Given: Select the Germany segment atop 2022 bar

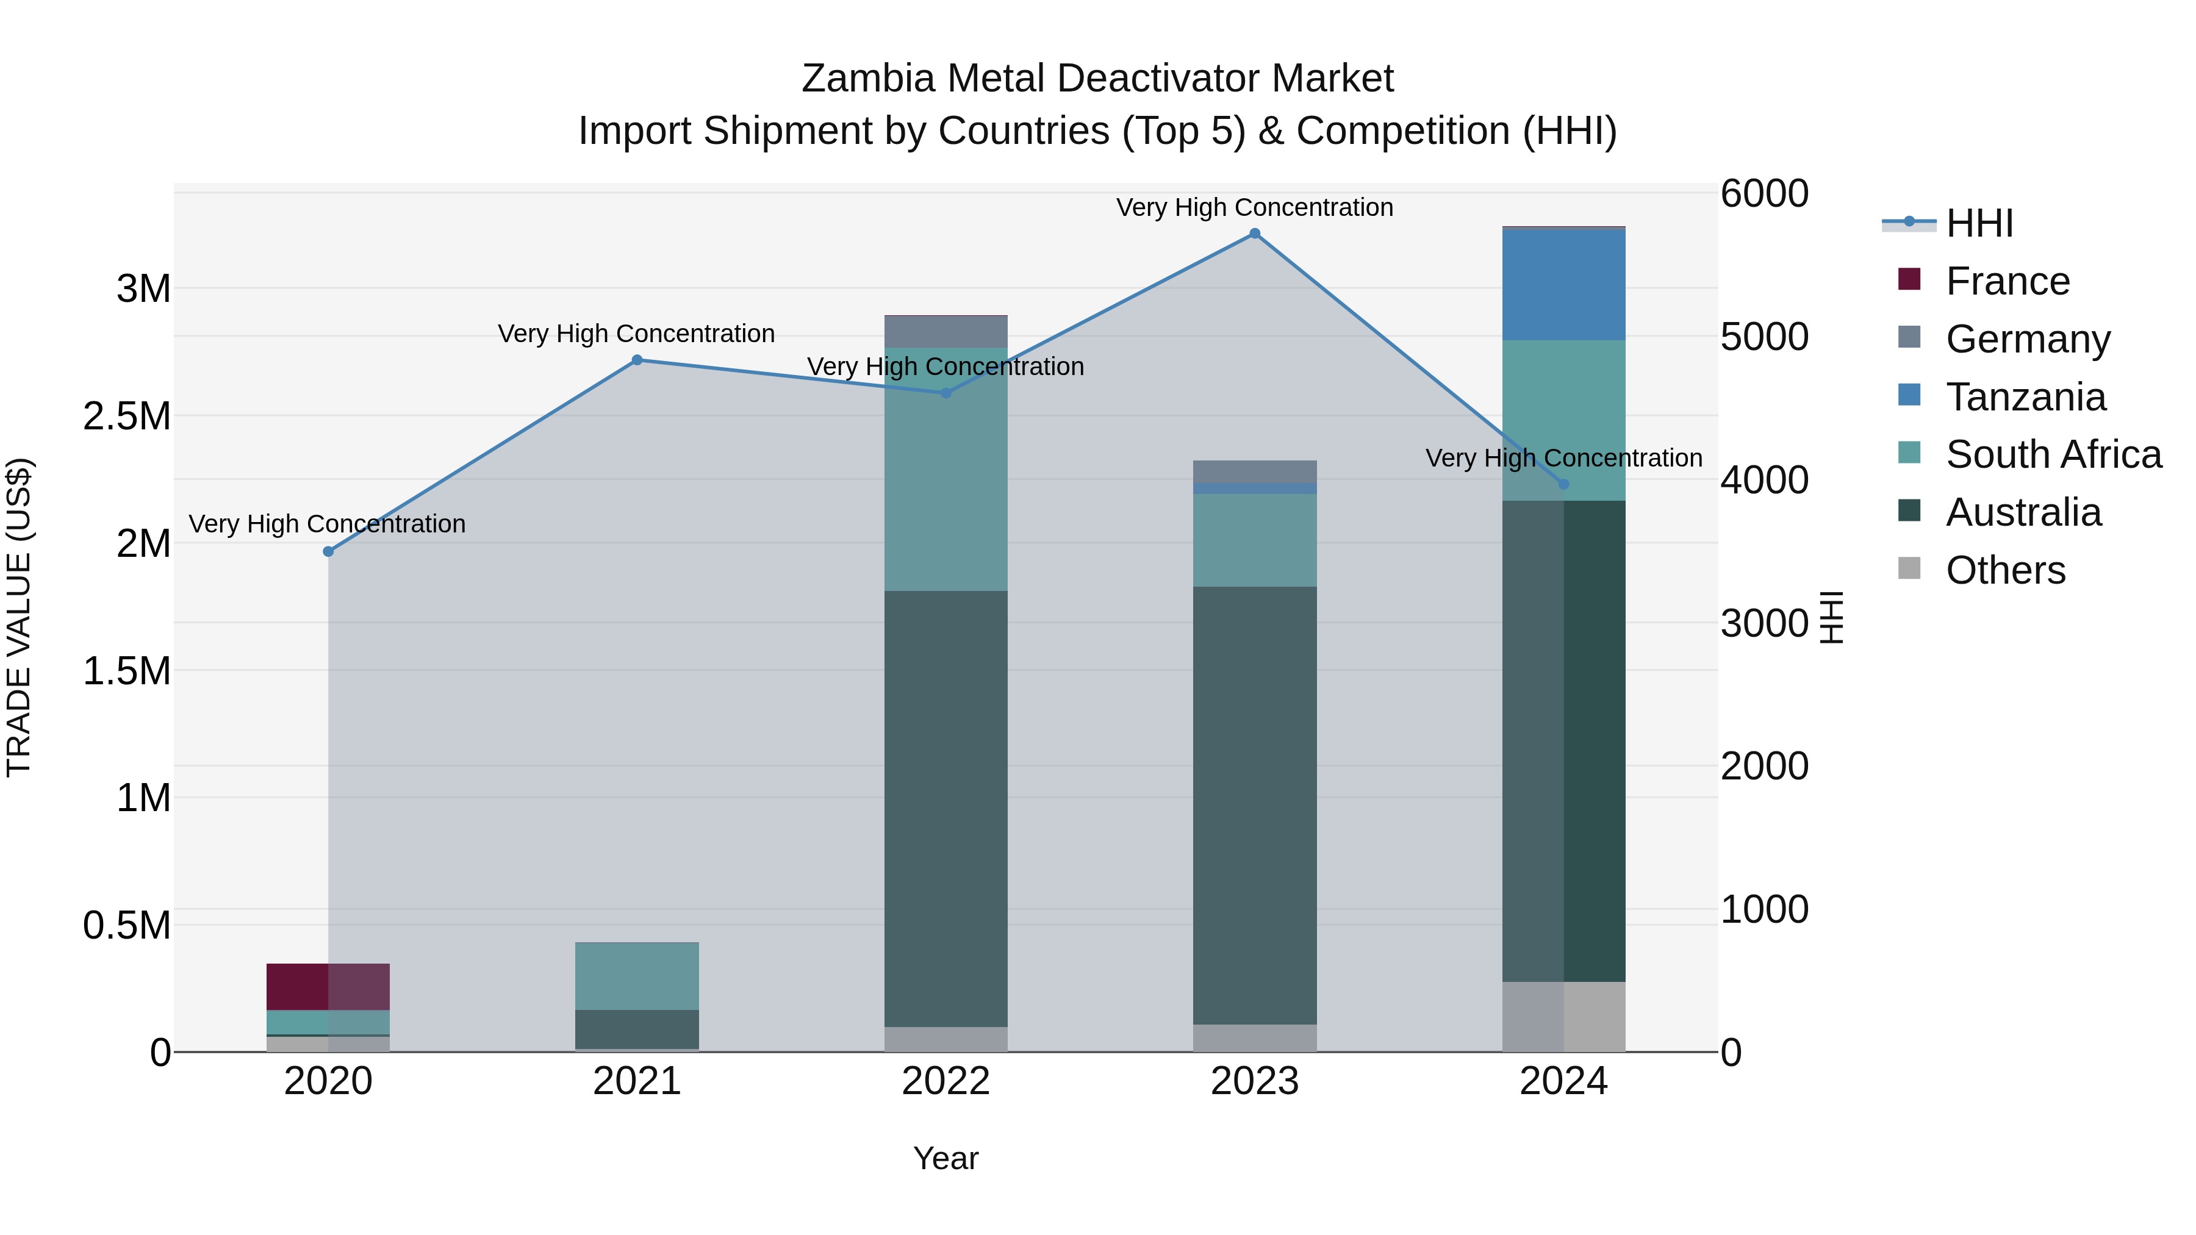Looking at the screenshot, I should 945,332.
